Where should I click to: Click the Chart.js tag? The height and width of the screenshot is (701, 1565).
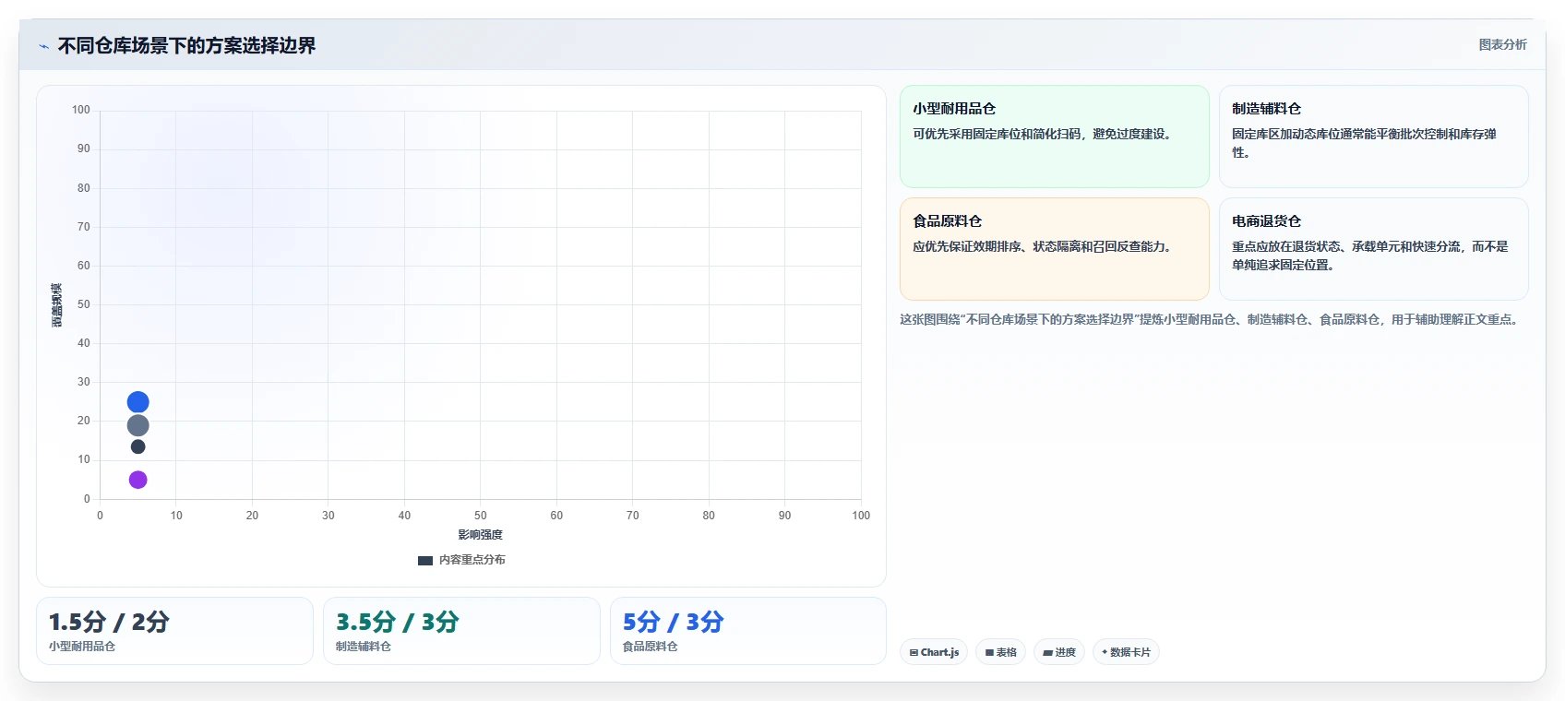934,652
